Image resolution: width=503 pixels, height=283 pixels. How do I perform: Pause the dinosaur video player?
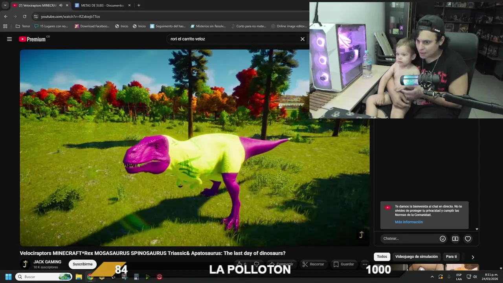[x=195, y=147]
